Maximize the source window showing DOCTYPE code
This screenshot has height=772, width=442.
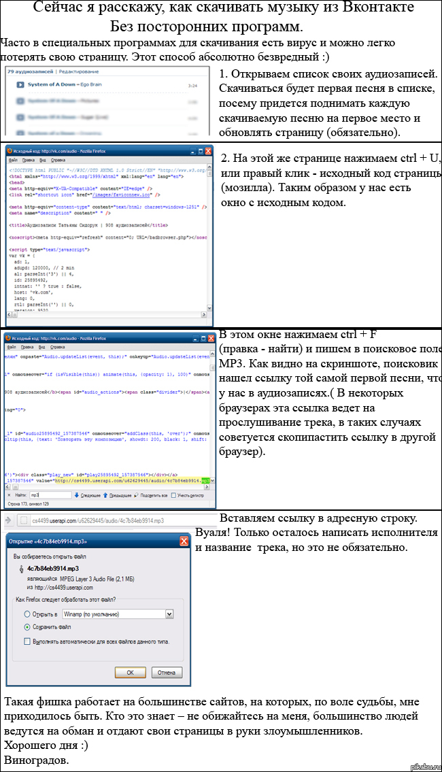(201, 151)
